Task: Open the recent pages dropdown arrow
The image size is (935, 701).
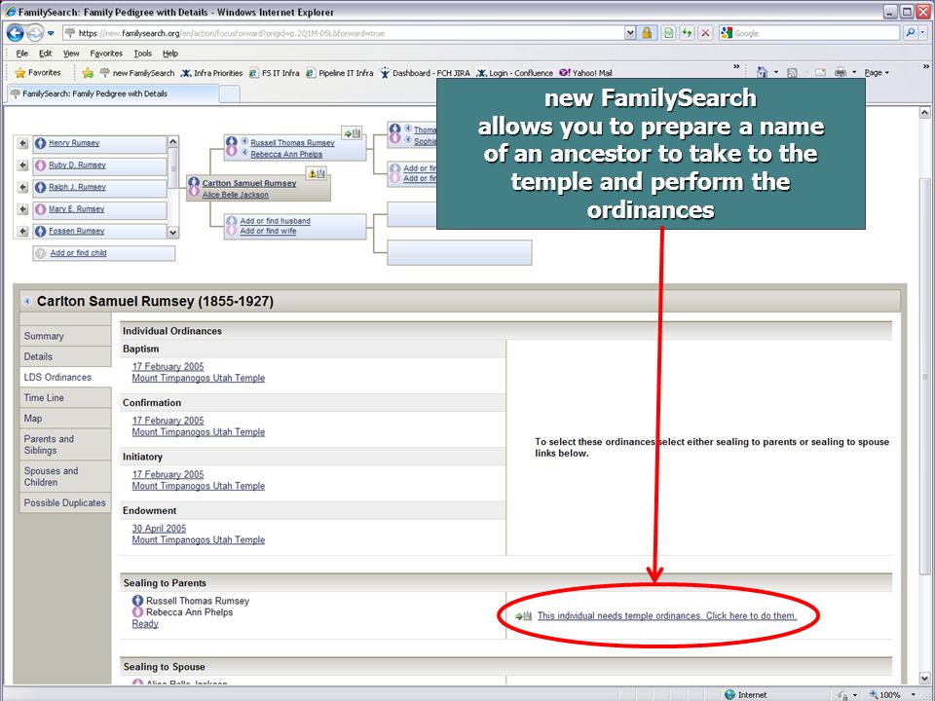Action: (x=51, y=33)
